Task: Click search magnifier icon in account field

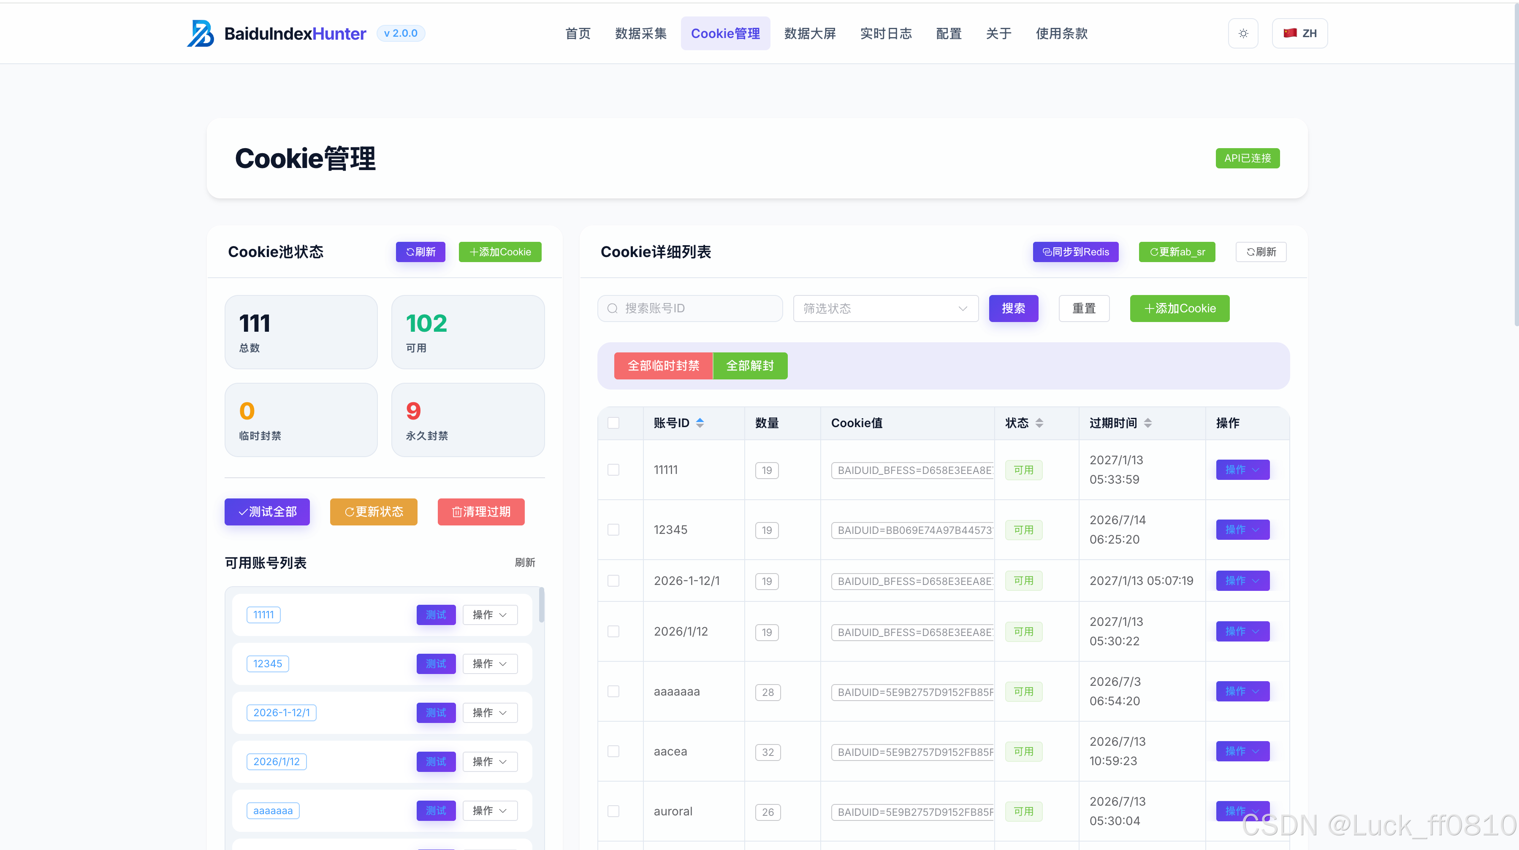Action: 613,308
